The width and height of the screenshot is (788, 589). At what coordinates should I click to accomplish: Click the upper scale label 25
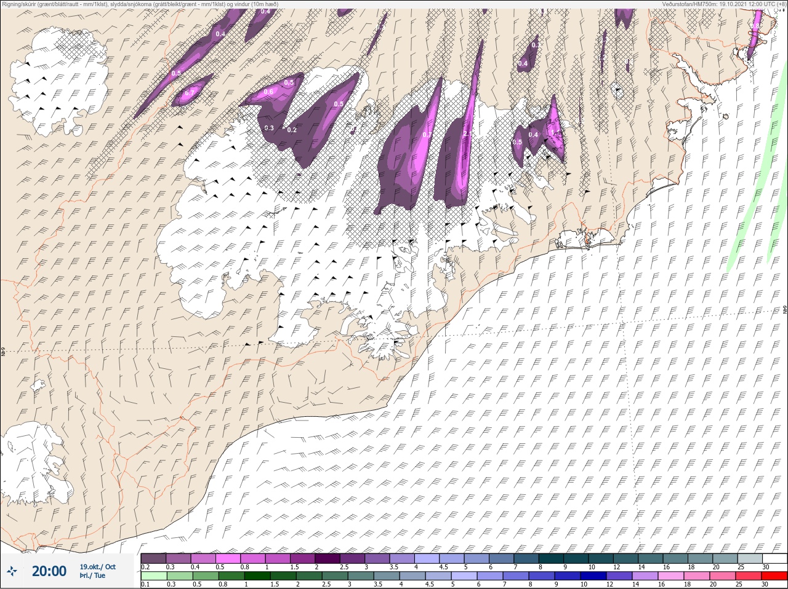point(740,567)
